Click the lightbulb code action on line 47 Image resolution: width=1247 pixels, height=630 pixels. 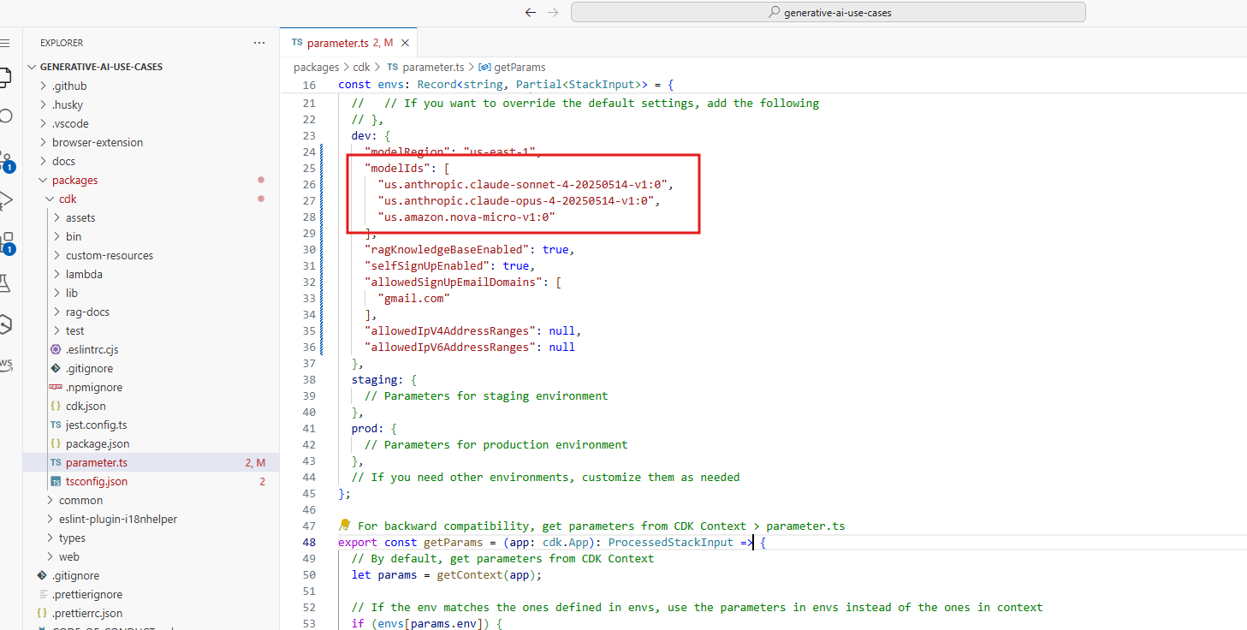345,525
